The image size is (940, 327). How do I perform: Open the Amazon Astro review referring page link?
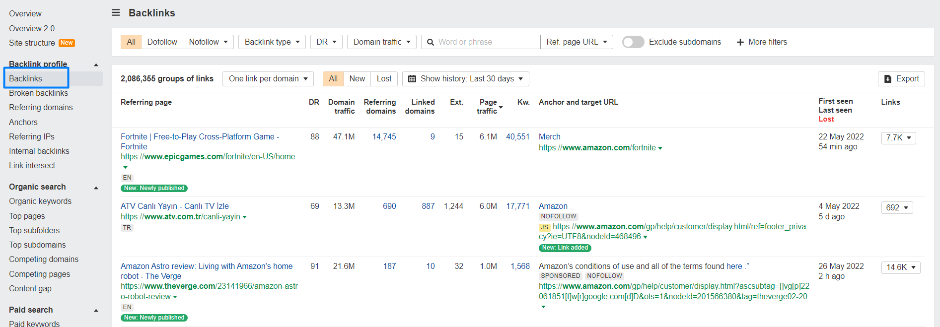[x=207, y=271]
